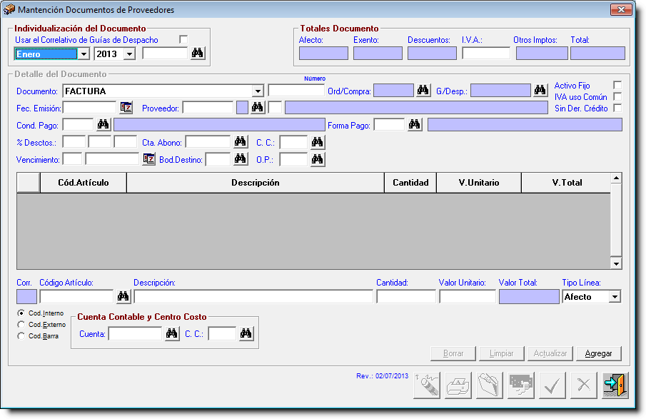Click the C. C. lookup in Cuenta Contable group
Image resolution: width=646 pixels, height=419 pixels.
point(246,333)
